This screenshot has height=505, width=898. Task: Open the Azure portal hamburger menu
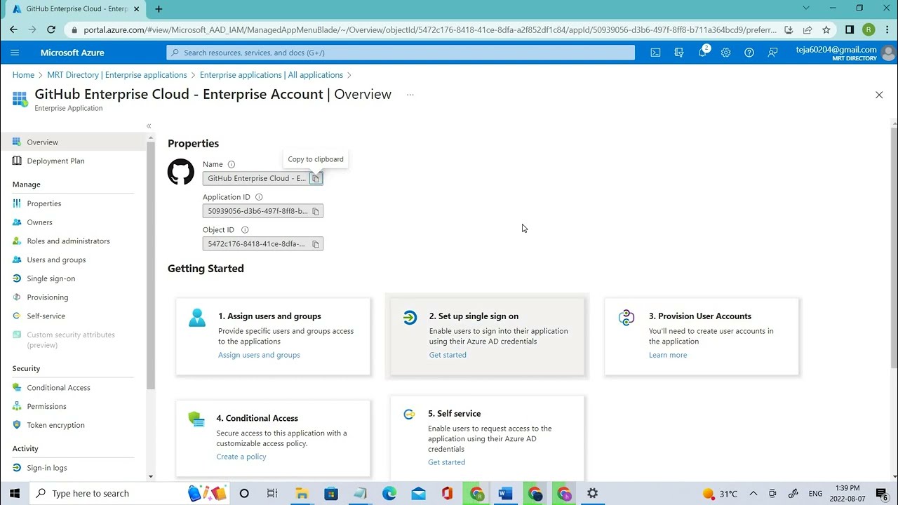[15, 53]
